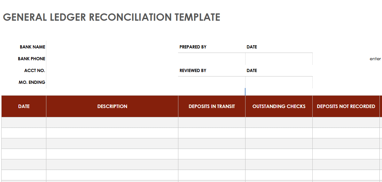
Task: Click first row cell under DATE column
Action: pos(24,122)
